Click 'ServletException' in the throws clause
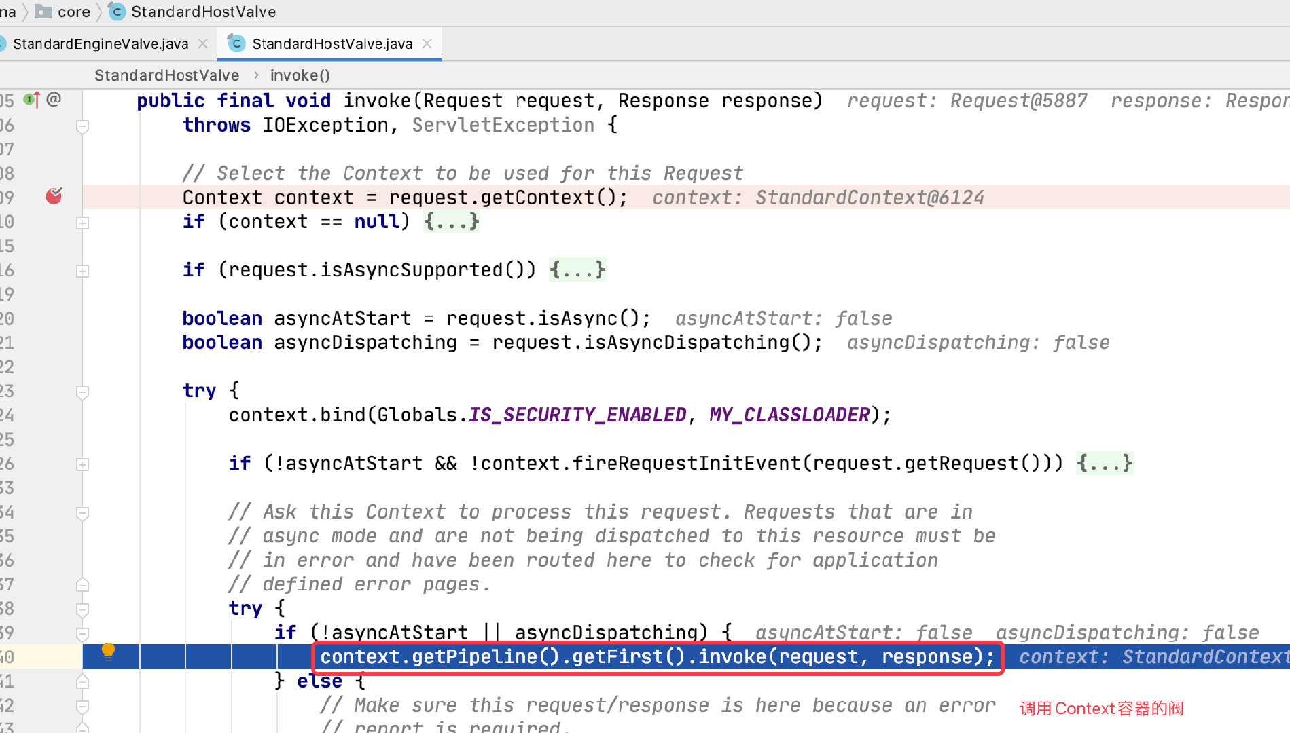This screenshot has width=1290, height=733. tap(503, 125)
